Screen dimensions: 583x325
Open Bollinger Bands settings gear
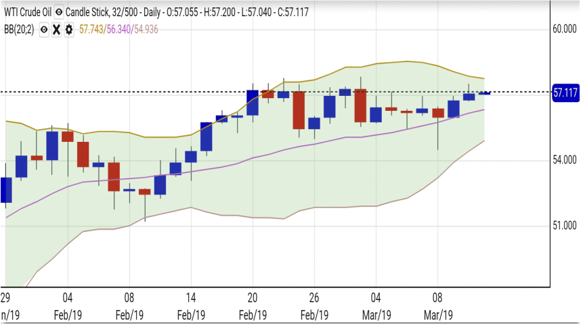pos(68,30)
